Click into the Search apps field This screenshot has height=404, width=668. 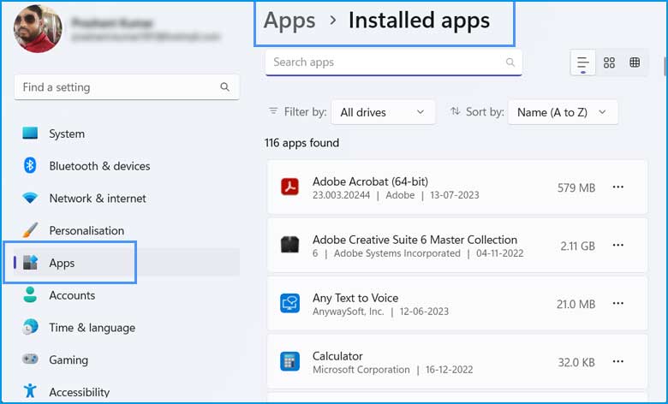(x=394, y=62)
